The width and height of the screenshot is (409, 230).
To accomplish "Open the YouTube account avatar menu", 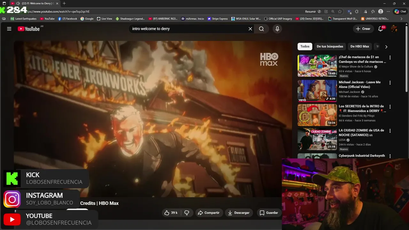I will pos(394,29).
